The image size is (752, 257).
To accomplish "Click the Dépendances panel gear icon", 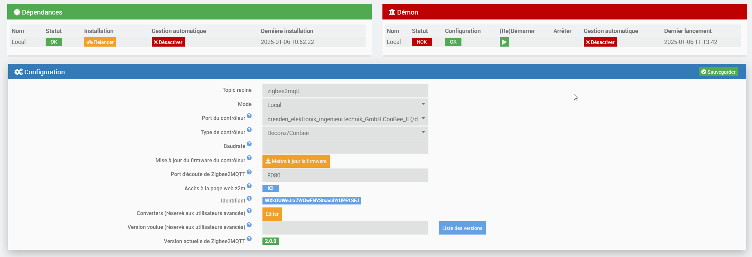I will tap(17, 12).
